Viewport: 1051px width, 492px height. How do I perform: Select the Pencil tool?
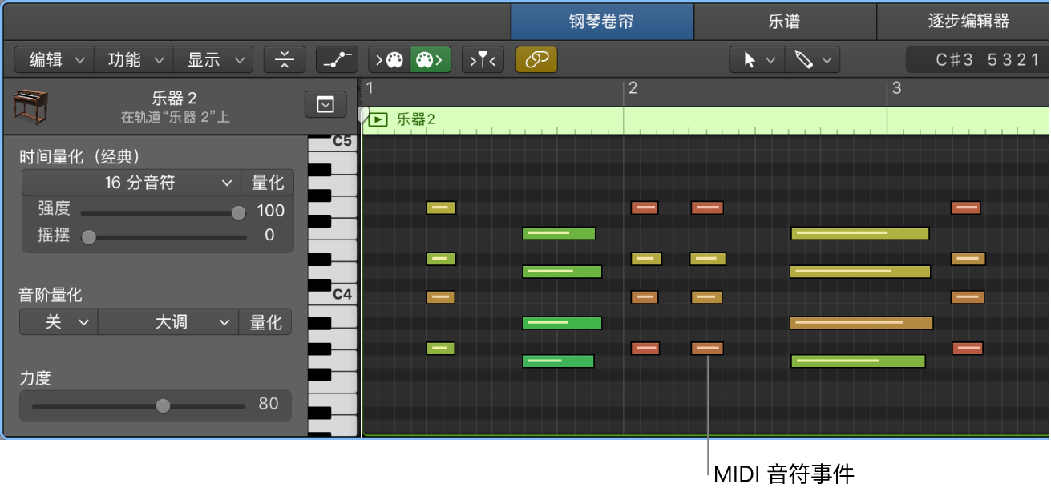[804, 59]
